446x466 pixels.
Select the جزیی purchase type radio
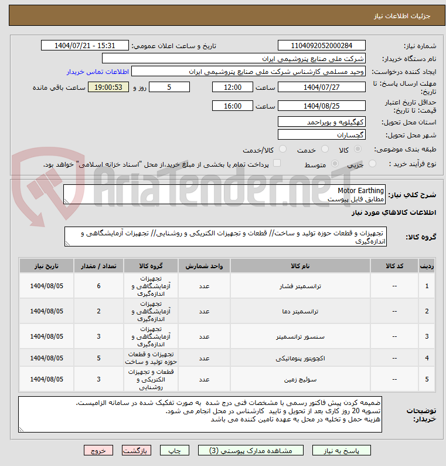click(x=372, y=164)
